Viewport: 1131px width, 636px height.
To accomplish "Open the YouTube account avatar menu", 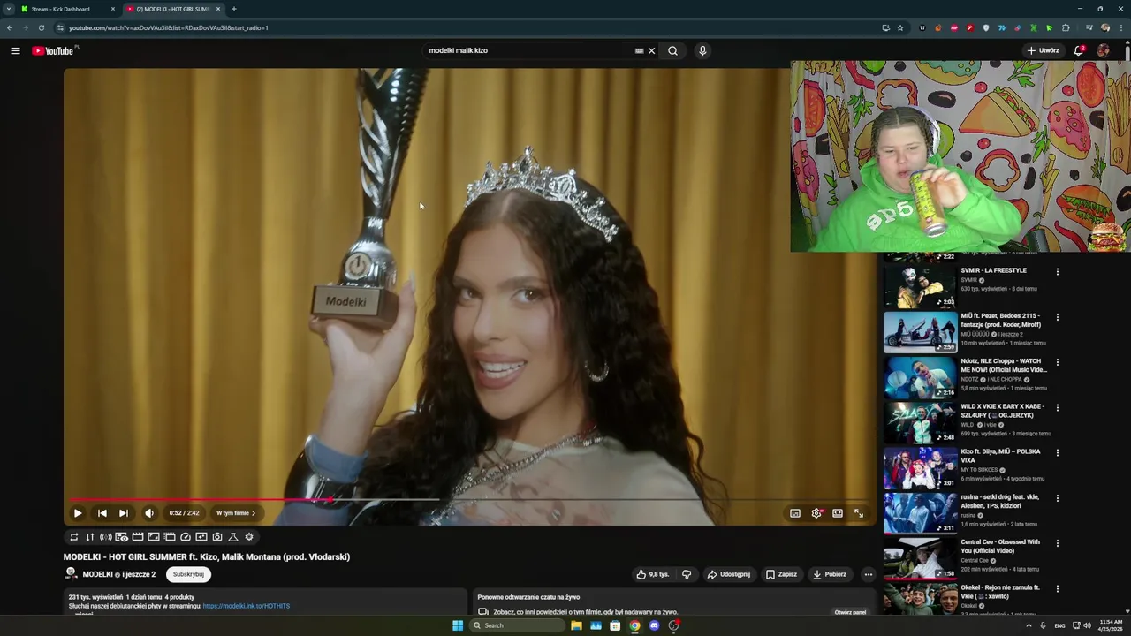I will pyautogui.click(x=1104, y=50).
